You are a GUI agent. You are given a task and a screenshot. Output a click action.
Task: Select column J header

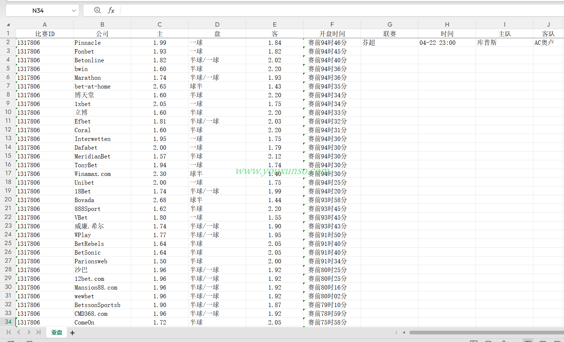[x=549, y=24]
